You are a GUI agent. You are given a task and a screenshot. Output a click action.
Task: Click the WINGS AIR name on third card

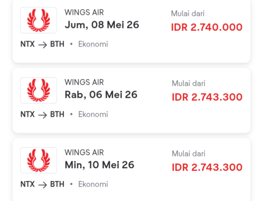pos(84,152)
